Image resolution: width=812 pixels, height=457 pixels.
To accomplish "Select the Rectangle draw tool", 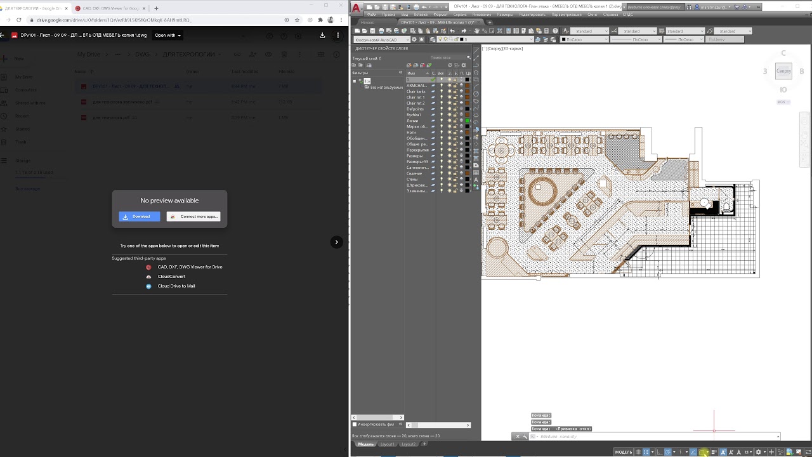I will click(x=476, y=79).
